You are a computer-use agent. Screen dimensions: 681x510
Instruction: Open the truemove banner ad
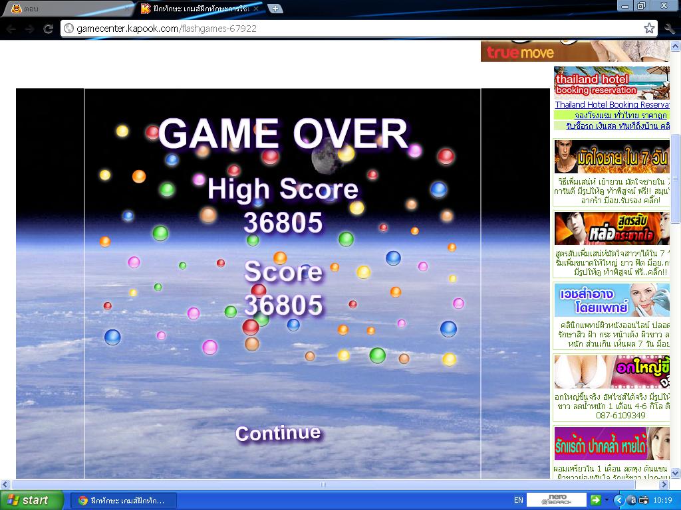pos(575,51)
